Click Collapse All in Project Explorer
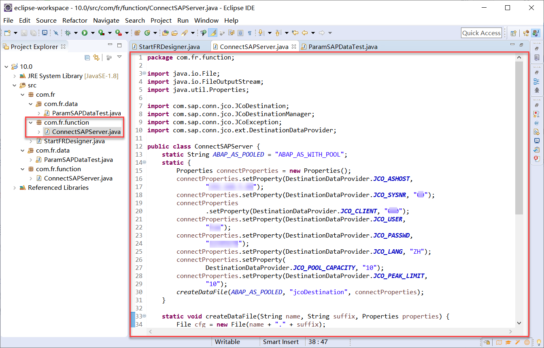 [87, 57]
